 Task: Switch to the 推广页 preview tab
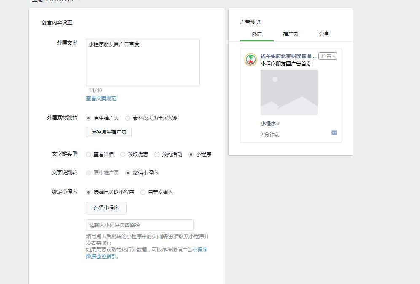pos(291,34)
